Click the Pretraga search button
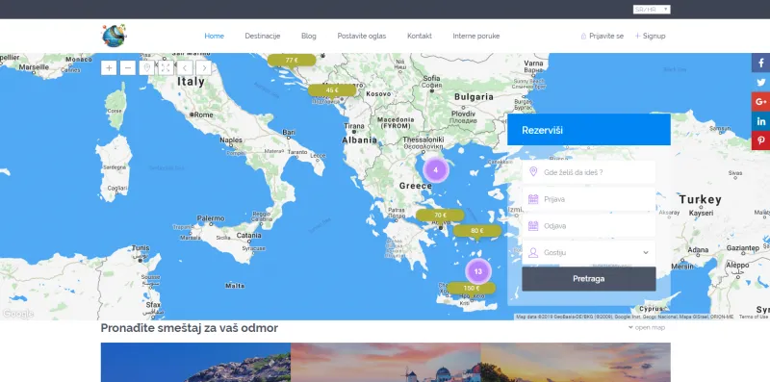Image resolution: width=770 pixels, height=382 pixels. tap(589, 279)
